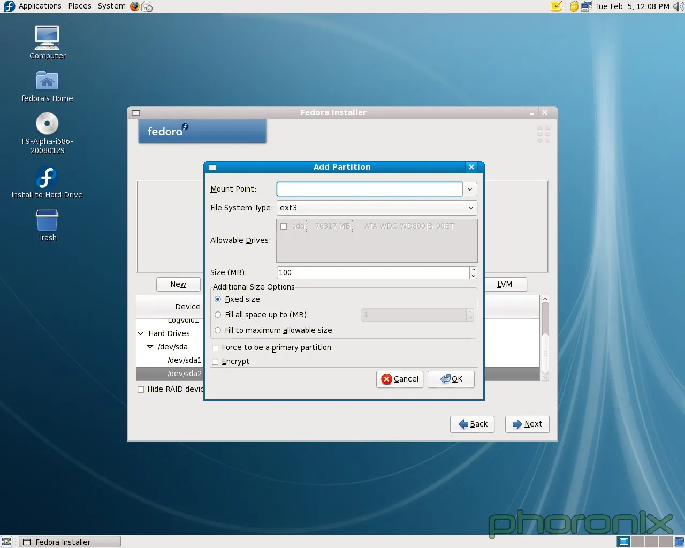Open the network monitor tray icon
Screen dimensions: 685x548
pos(586,6)
